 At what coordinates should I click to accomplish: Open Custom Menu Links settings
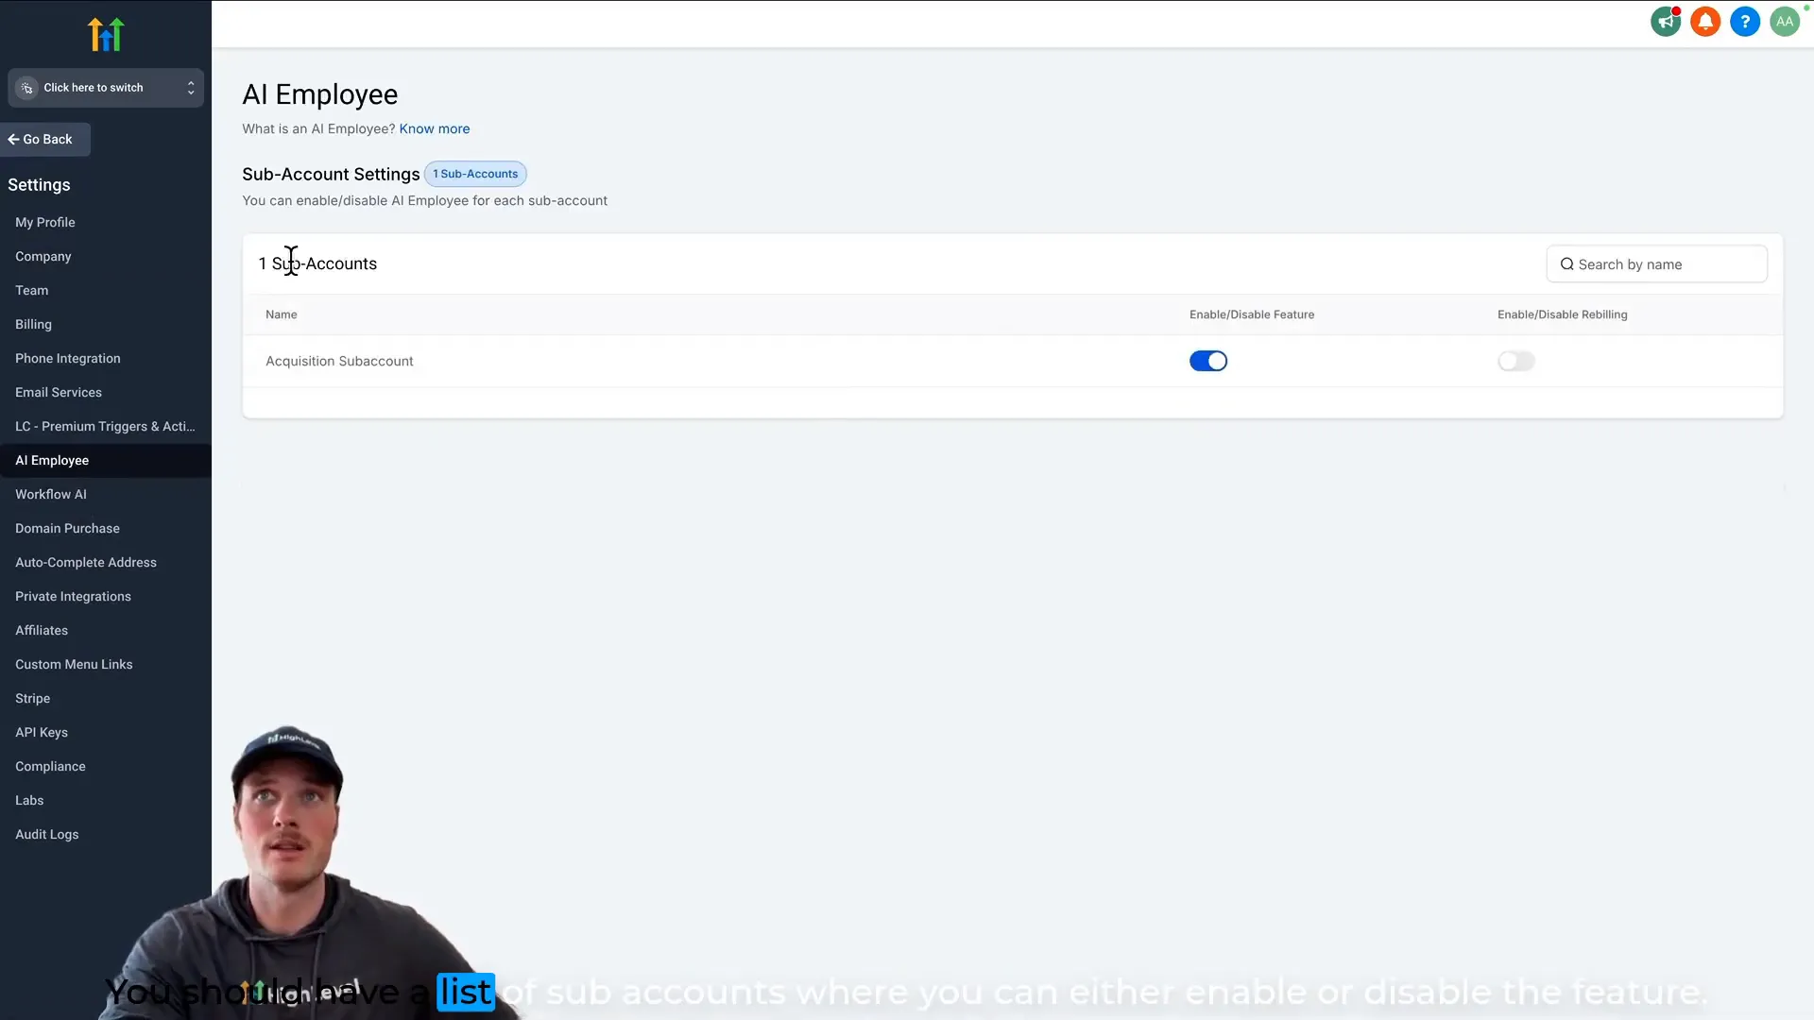(74, 664)
